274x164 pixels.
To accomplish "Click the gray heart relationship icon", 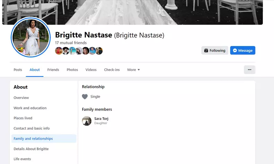I will click(x=85, y=97).
